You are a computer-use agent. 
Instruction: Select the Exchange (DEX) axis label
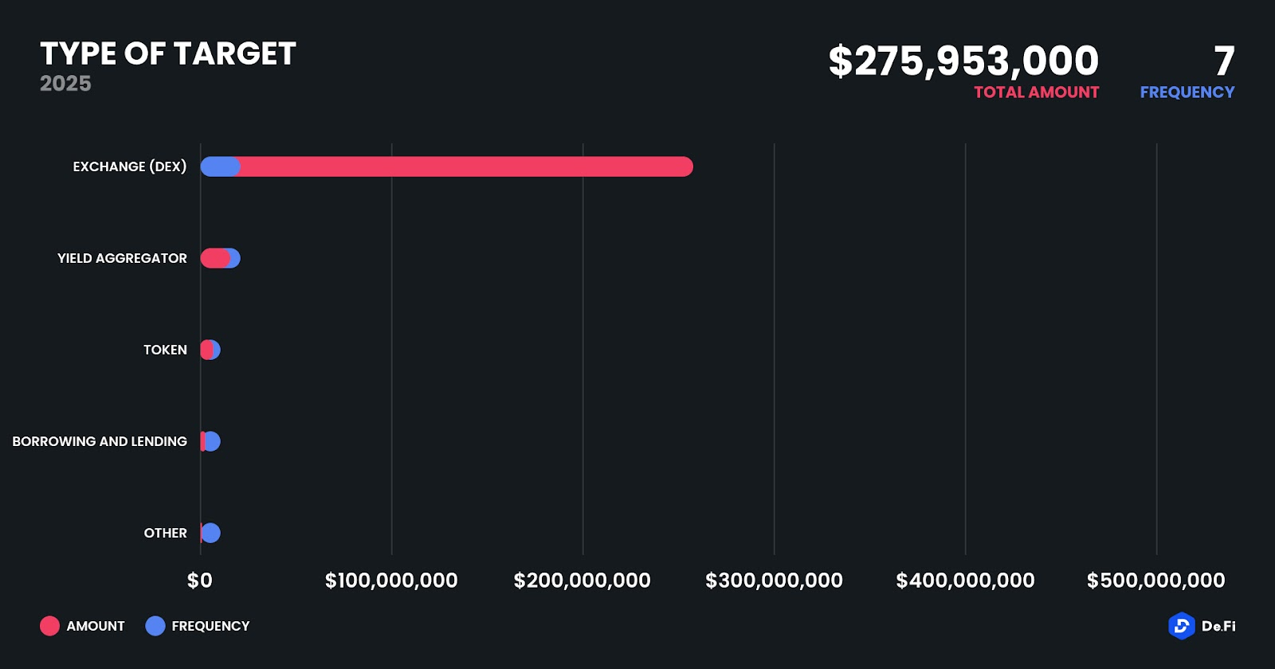pos(130,166)
